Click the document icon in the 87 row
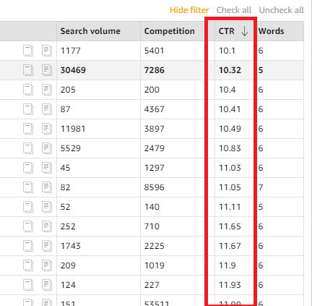 point(47,109)
